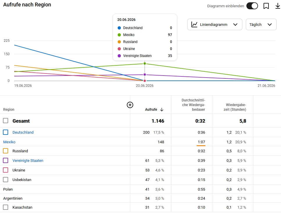
Task: Click the Region column header
Action: pos(9,110)
